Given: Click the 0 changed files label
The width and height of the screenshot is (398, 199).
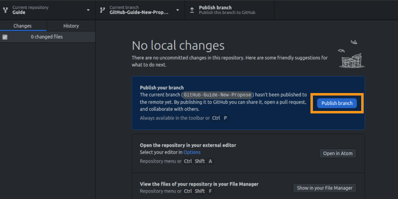Looking at the screenshot, I should (x=47, y=37).
